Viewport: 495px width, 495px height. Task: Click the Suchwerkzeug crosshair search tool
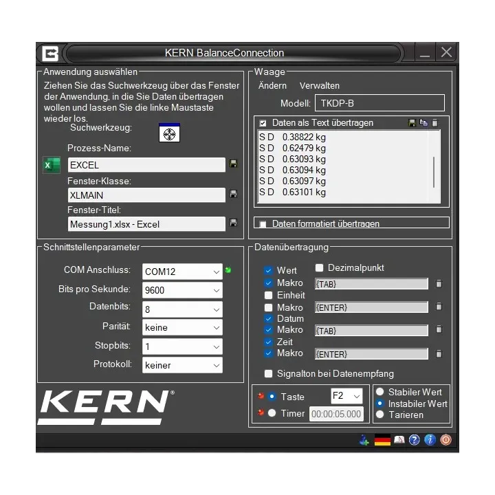coord(169,133)
